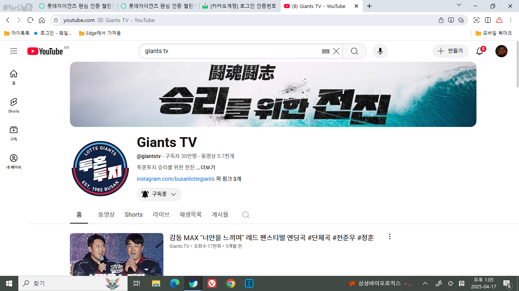
Task: Open the video thumbnail of the fan festival clip
Action: tap(116, 254)
